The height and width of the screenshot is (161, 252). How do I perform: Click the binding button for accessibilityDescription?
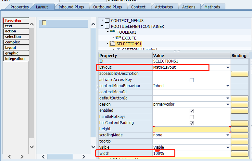[240, 74]
